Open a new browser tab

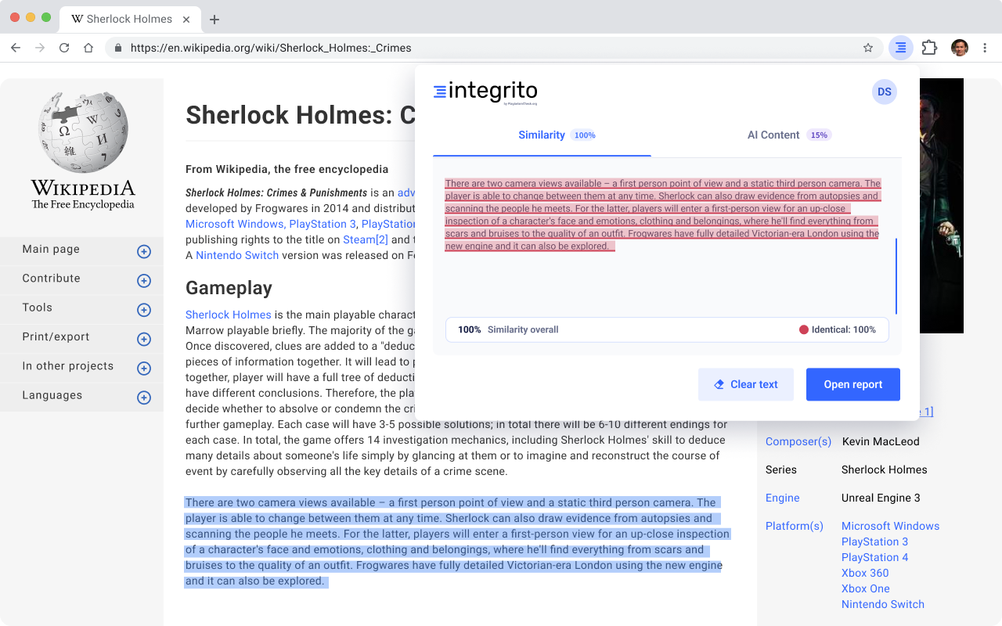(x=214, y=19)
